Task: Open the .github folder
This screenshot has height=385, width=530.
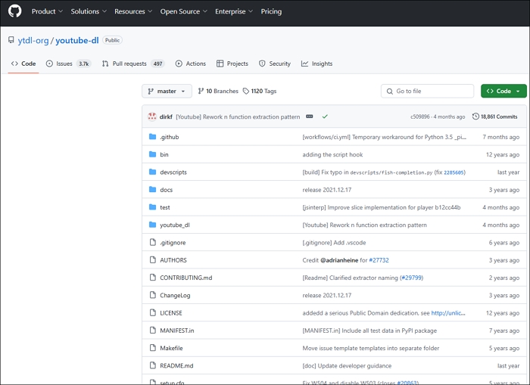Action: pos(169,137)
